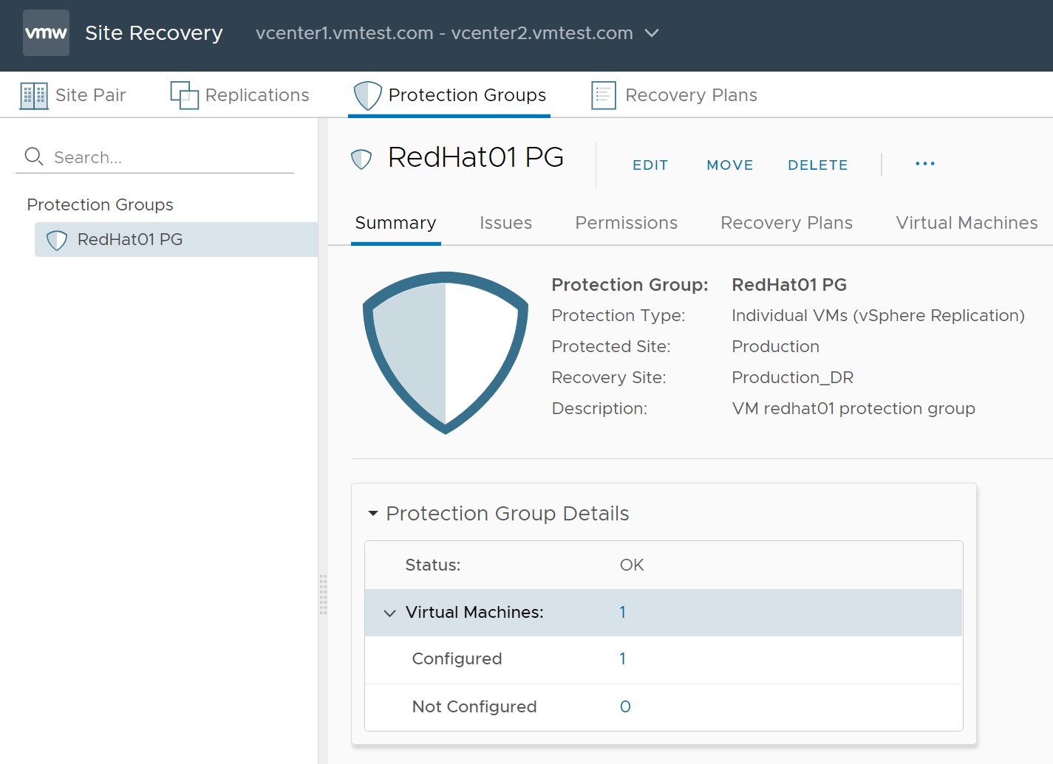Click the Site Recovery title text
This screenshot has height=764, width=1053.
point(154,33)
